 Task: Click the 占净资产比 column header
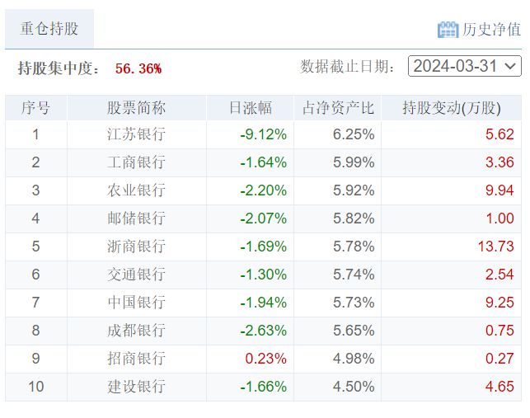pos(338,108)
